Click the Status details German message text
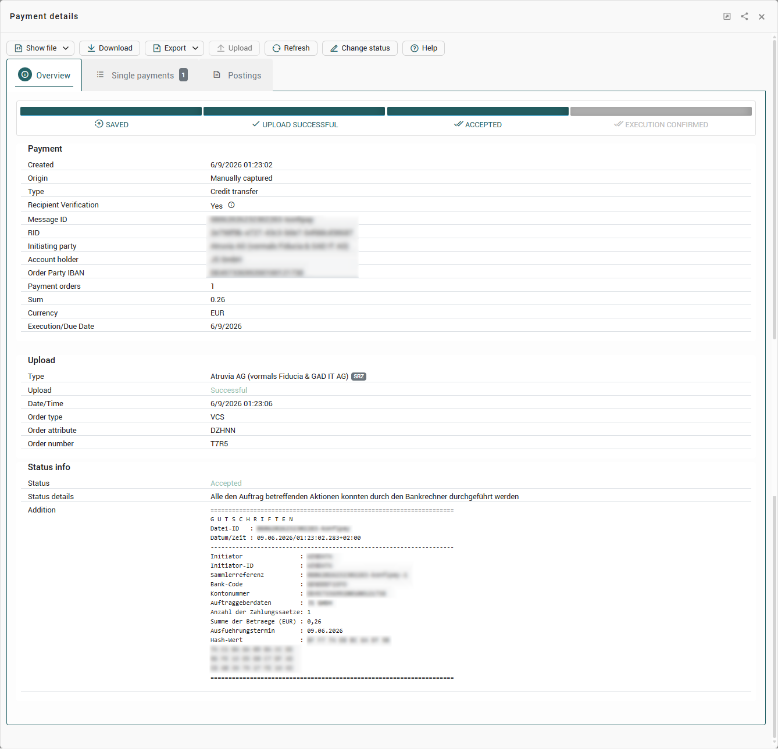The image size is (778, 749). point(365,497)
